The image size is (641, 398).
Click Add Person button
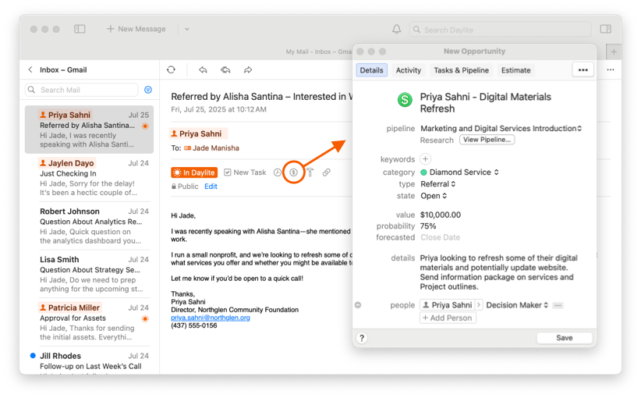(x=448, y=318)
